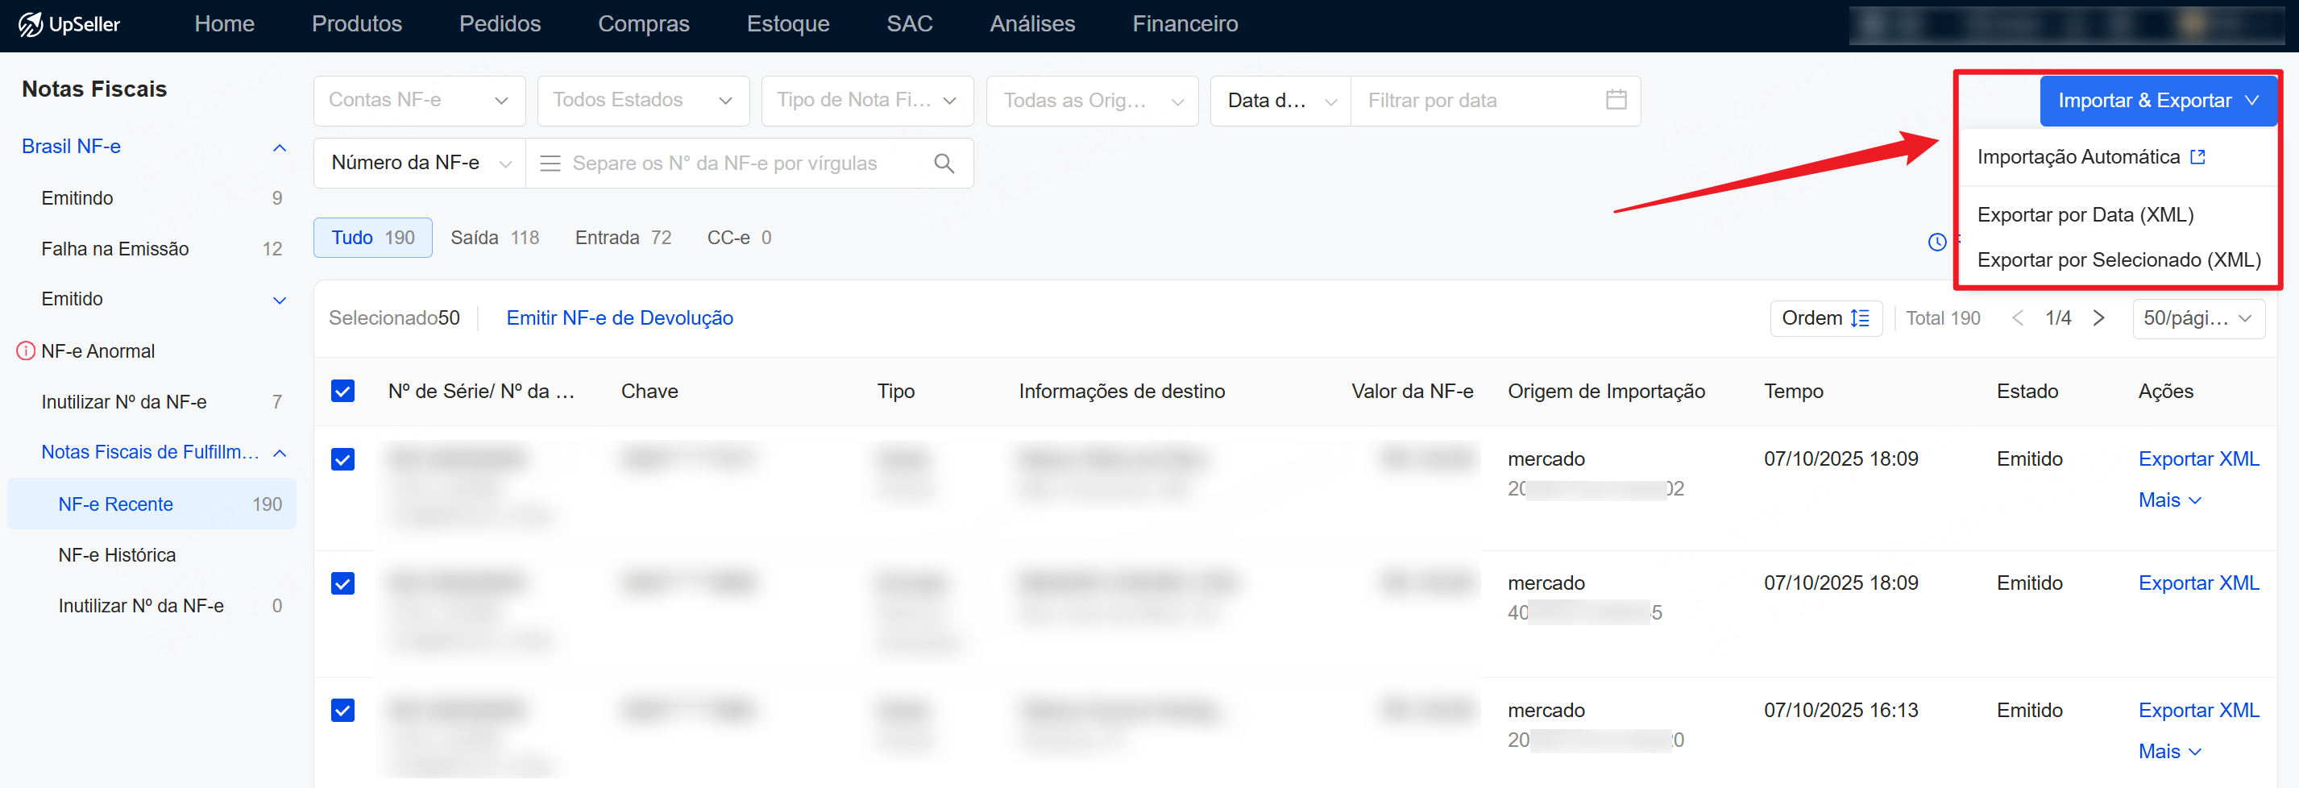The image size is (2299, 788).
Task: Click the calendar icon in date filter
Action: pos(1616,100)
